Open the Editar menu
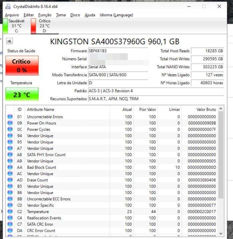This screenshot has width=233, height=239. pyautogui.click(x=29, y=15)
